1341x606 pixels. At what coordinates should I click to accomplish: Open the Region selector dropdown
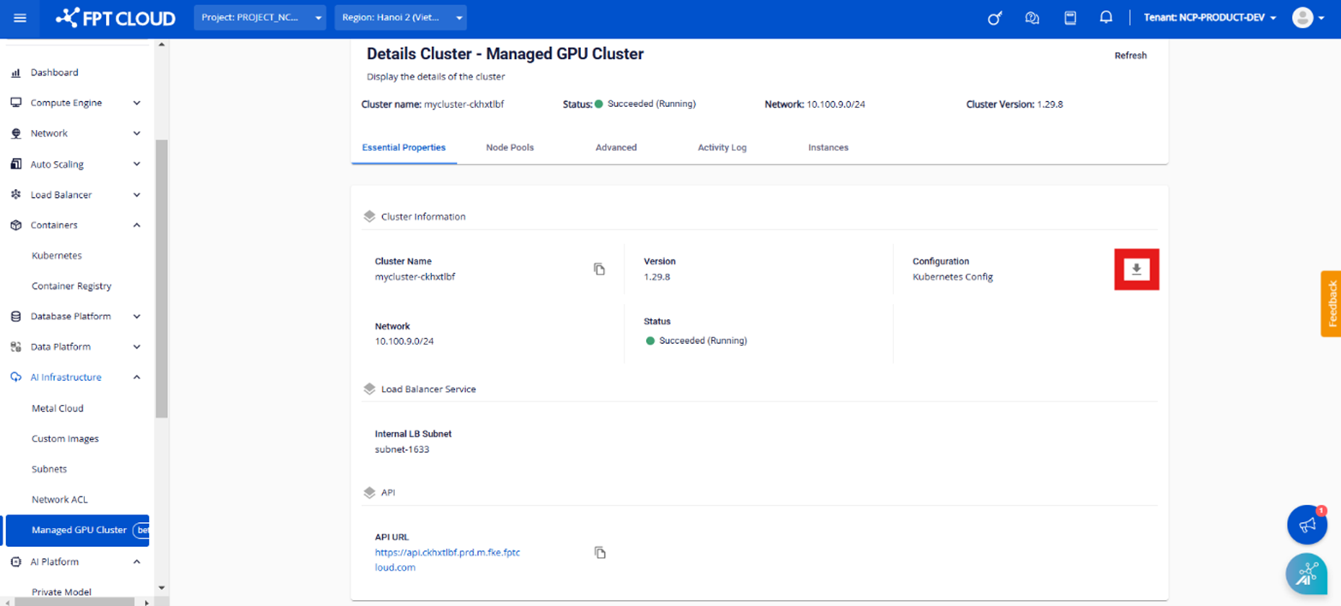400,18
